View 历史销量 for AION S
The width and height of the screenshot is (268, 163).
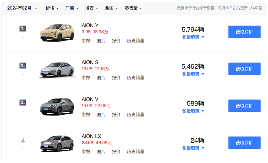[x=135, y=78]
